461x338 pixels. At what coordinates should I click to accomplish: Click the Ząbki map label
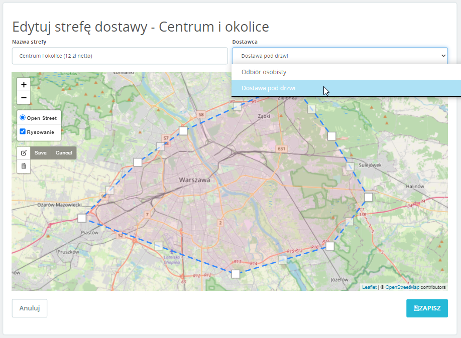point(264,116)
